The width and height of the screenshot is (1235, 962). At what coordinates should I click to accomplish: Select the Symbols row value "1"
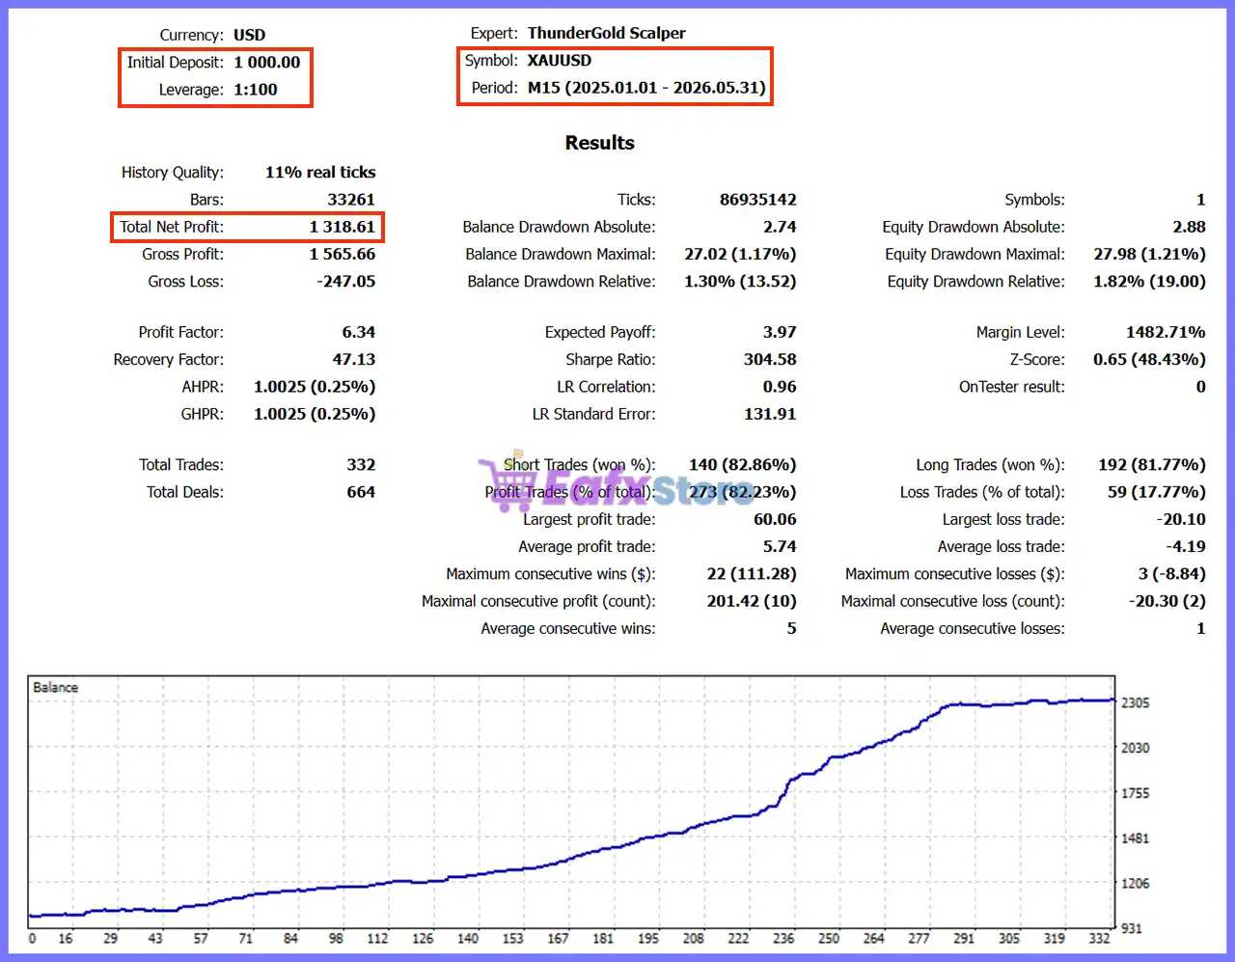tap(1201, 200)
